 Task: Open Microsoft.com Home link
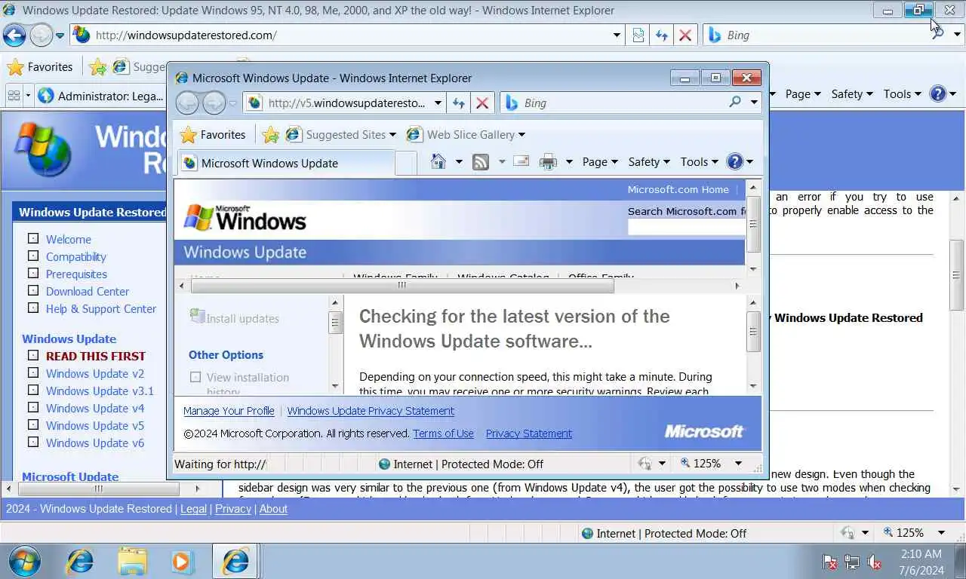[x=678, y=190]
